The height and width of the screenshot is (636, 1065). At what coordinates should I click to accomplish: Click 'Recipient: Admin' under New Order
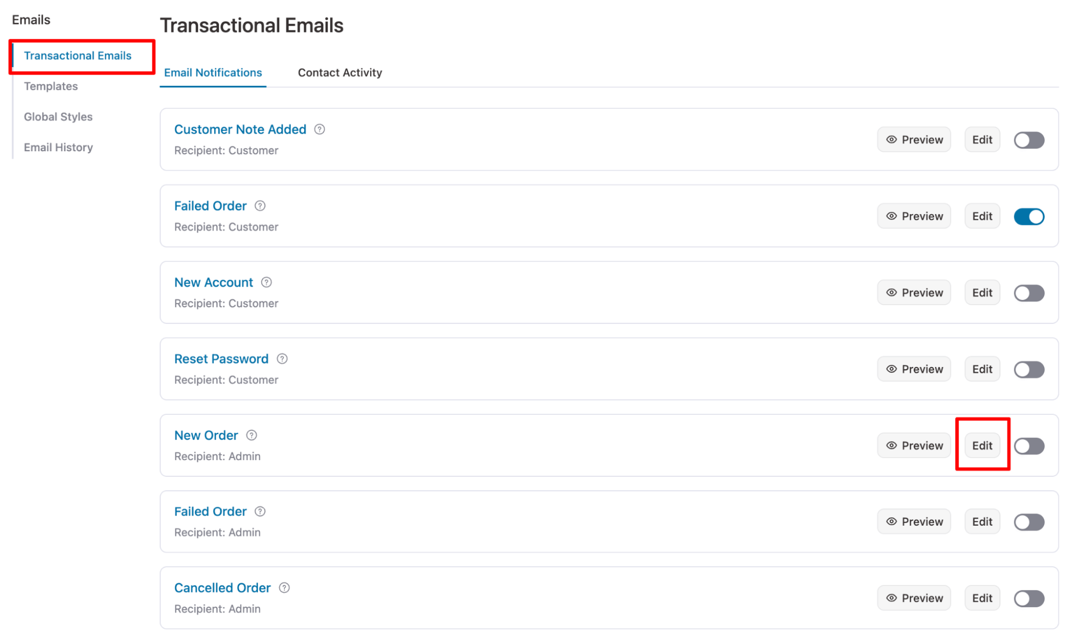tap(217, 456)
